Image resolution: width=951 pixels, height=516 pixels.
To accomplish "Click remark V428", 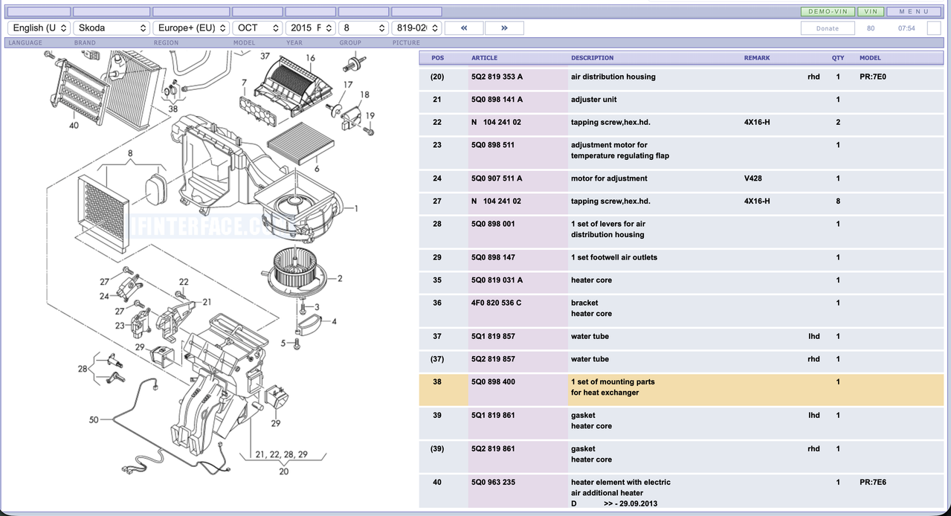I will [752, 178].
